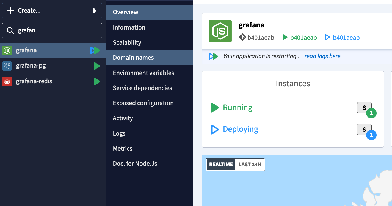The height and width of the screenshot is (206, 392).
Task: Click the blue instance count badge 1
Action: (x=371, y=135)
